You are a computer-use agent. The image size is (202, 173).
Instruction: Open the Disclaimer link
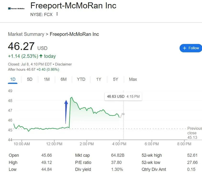[x=63, y=64]
